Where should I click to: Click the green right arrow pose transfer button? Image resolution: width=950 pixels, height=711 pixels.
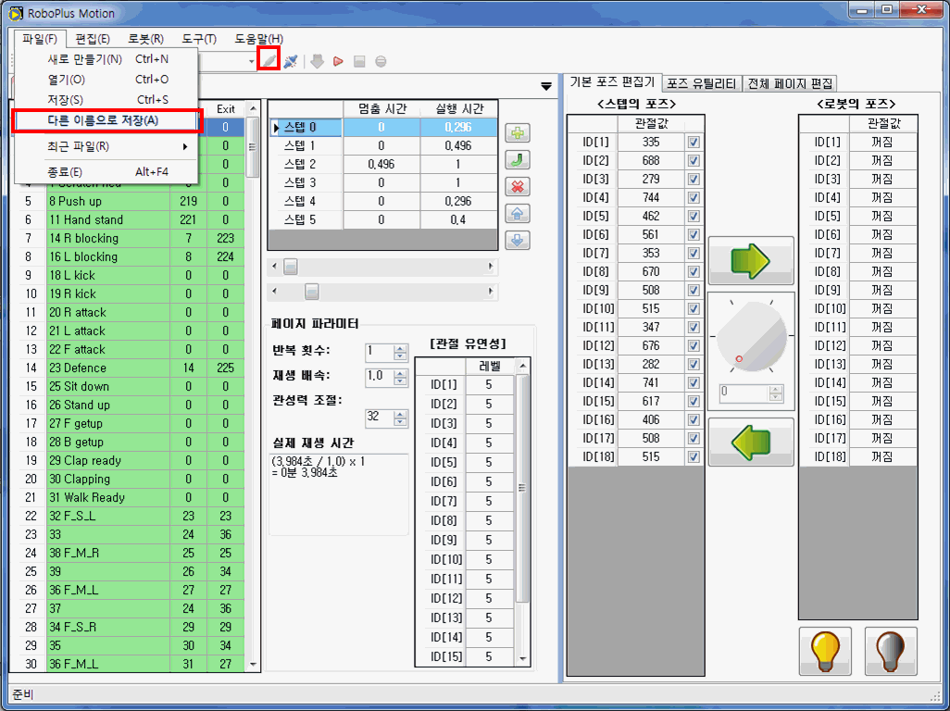751,261
